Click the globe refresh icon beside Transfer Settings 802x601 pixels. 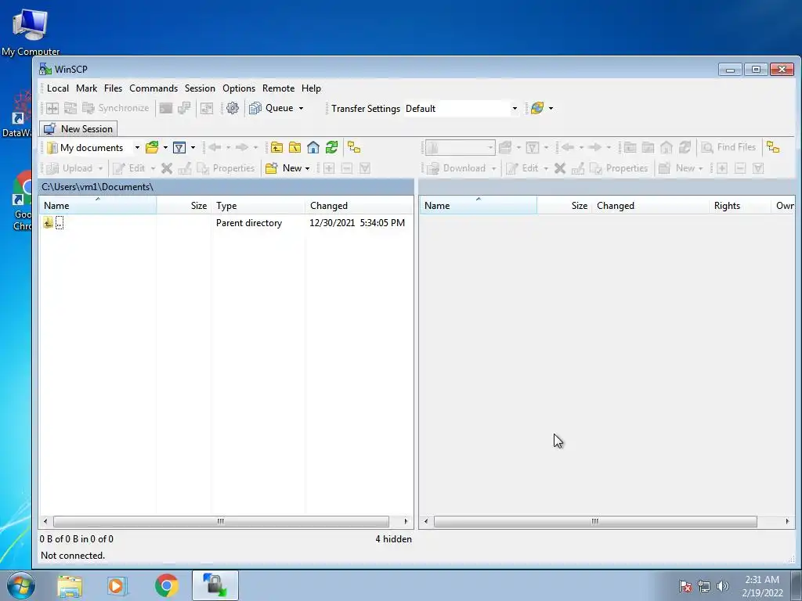[x=537, y=108]
